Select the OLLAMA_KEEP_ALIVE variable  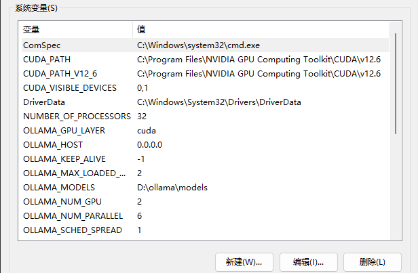pyautogui.click(x=205, y=159)
